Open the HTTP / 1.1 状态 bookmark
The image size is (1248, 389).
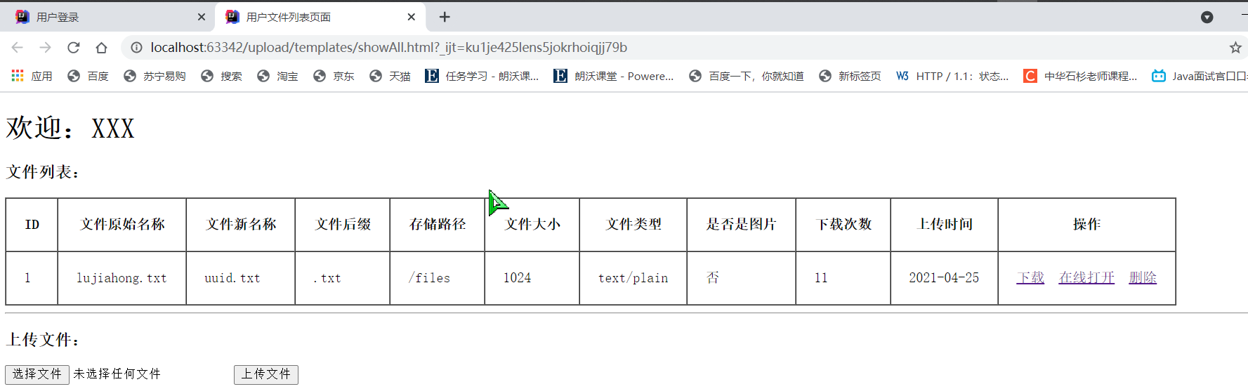tap(952, 76)
